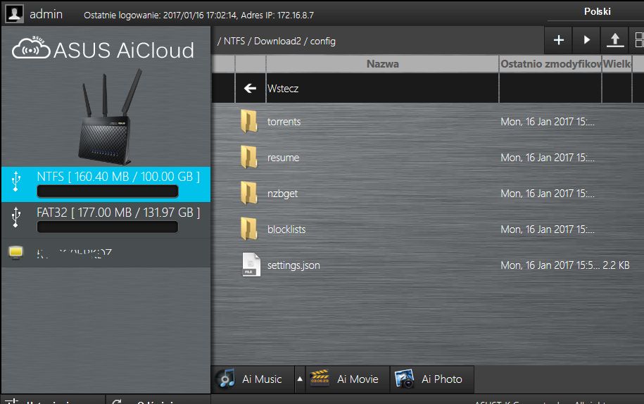Open the resume folder icon

pyautogui.click(x=249, y=157)
